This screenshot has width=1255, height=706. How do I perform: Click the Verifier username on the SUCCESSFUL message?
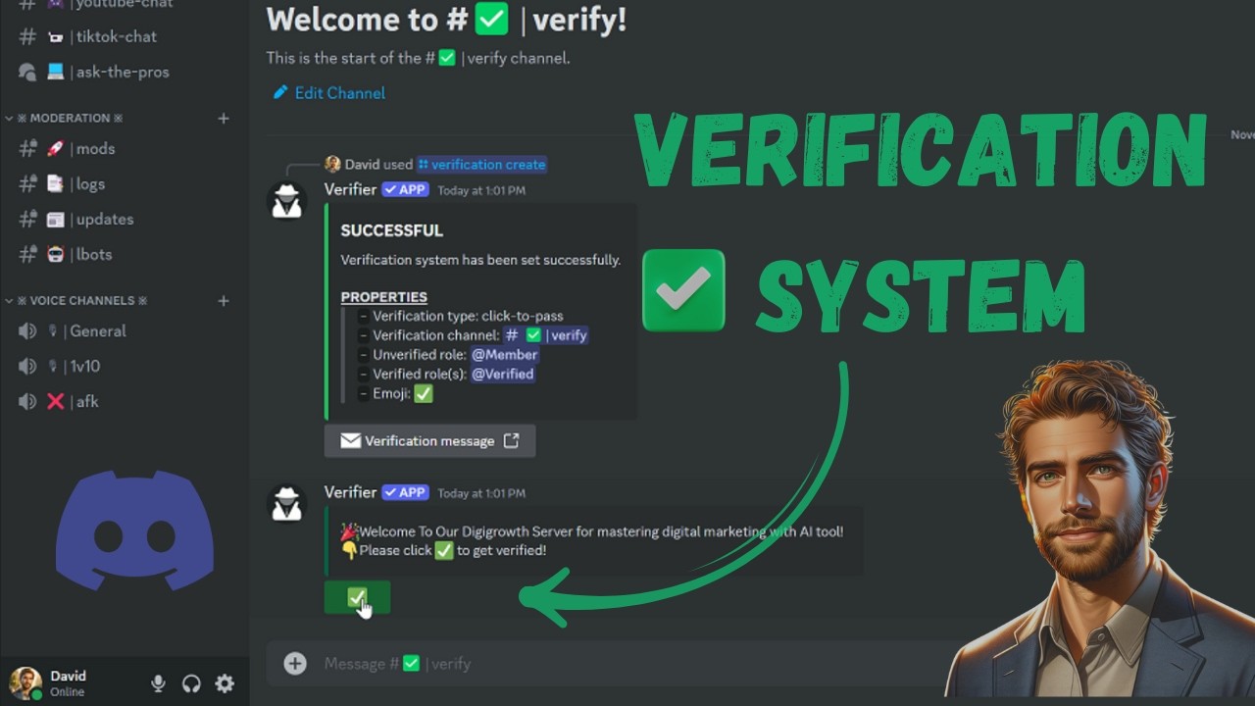coord(350,189)
